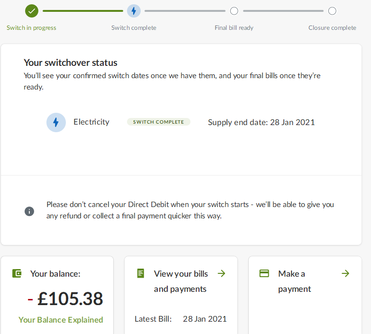Click the lightning bolt Switch complete step icon
This screenshot has width=371, height=334.
(x=134, y=11)
